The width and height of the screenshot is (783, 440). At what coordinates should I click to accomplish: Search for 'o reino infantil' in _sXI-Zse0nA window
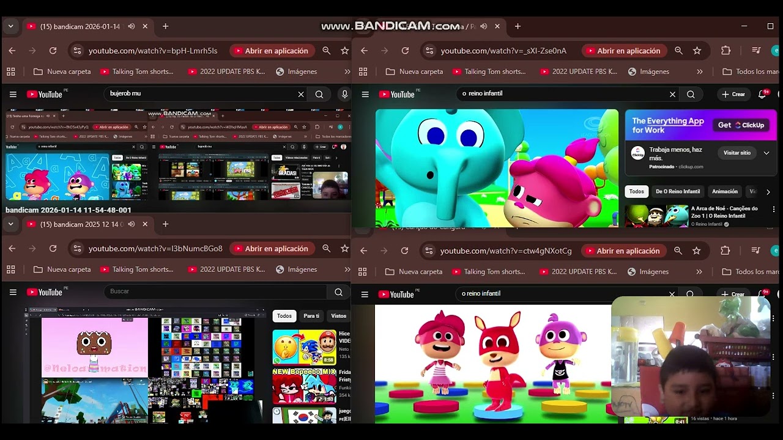pos(691,94)
